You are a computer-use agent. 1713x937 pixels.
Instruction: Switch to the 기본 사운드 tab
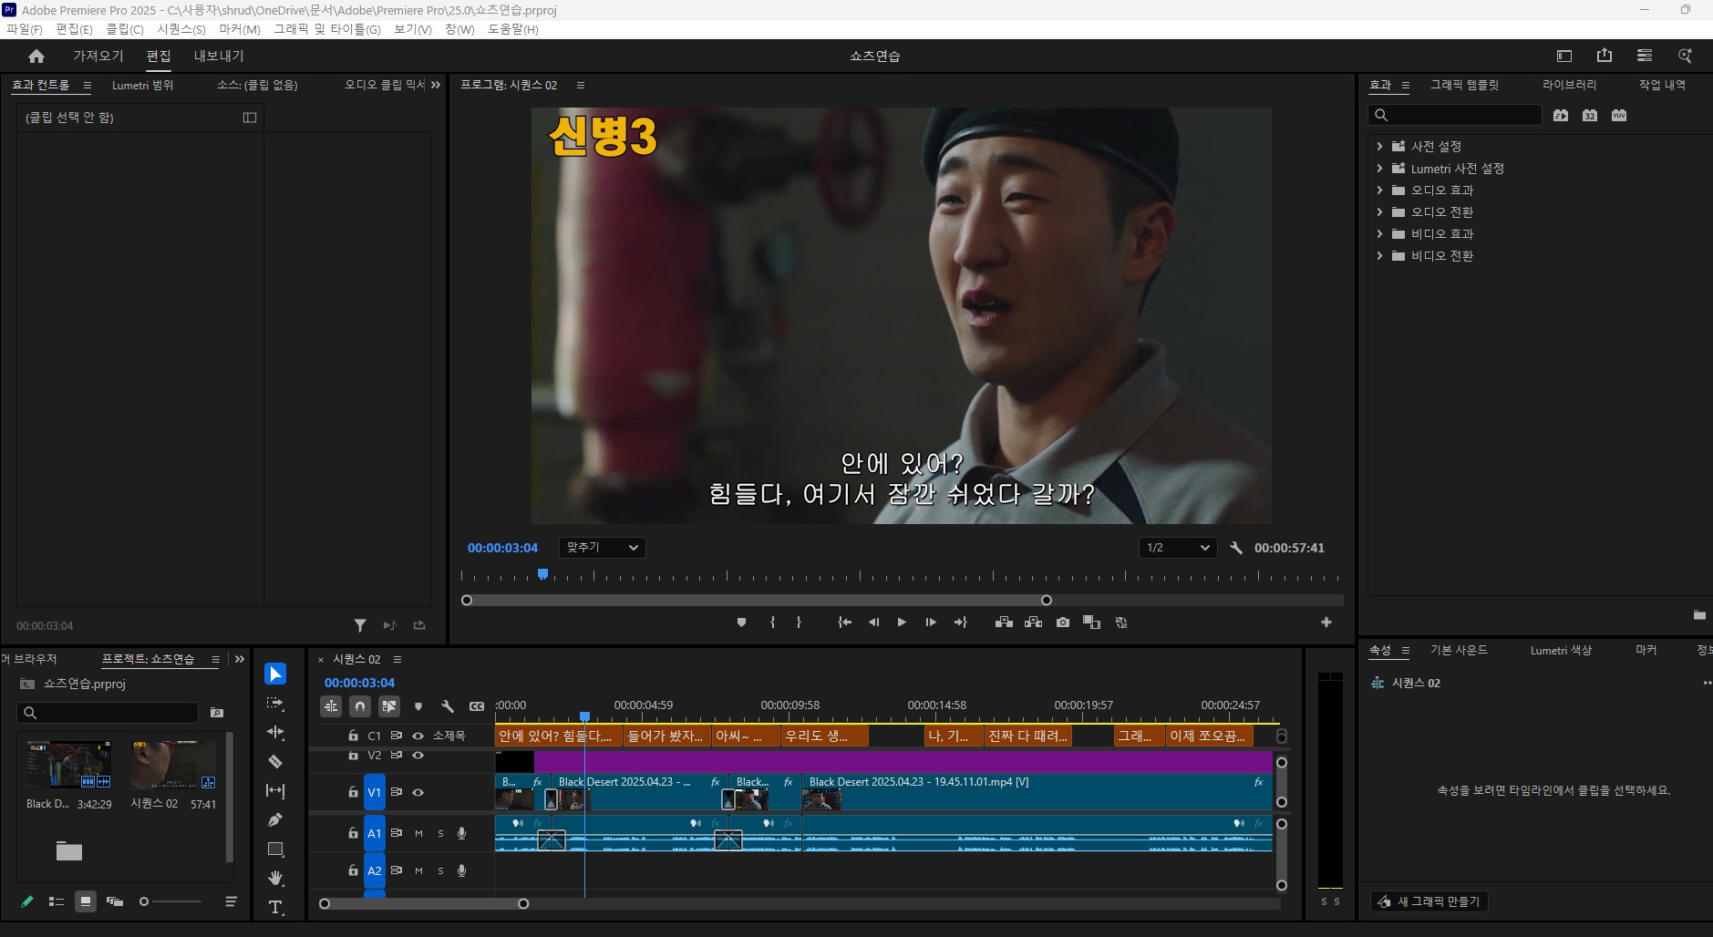click(1459, 650)
